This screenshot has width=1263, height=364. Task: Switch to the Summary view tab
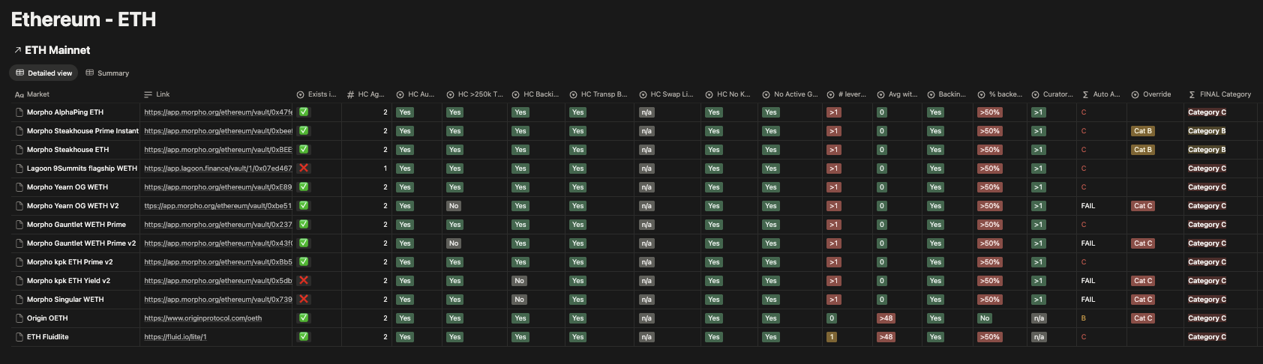coord(107,73)
